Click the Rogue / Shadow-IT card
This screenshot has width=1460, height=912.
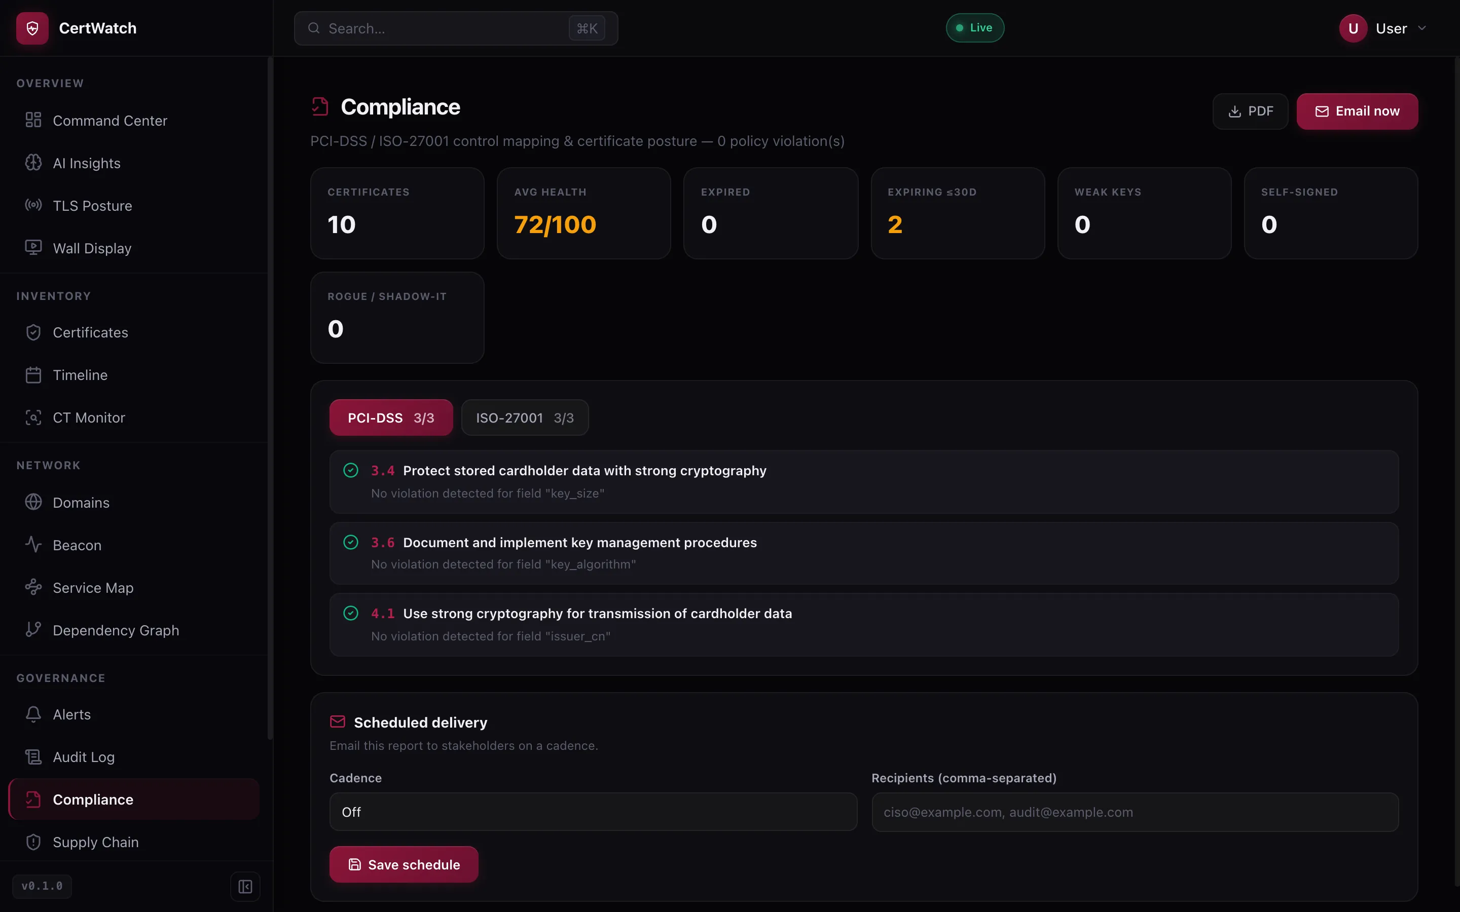pos(397,318)
